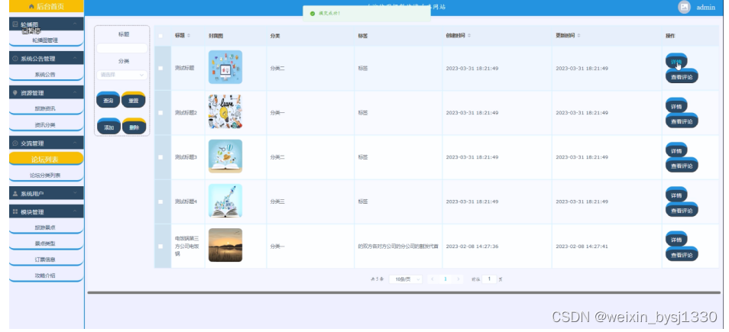
Task: Sort by the 创建时间 column sort icon
Action: tap(469, 36)
